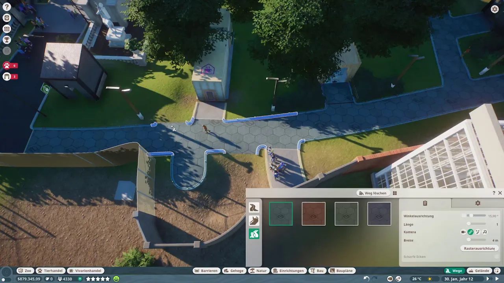Select the staff path tool icon
Viewport: 504px width, 283px height.
[x=254, y=221]
